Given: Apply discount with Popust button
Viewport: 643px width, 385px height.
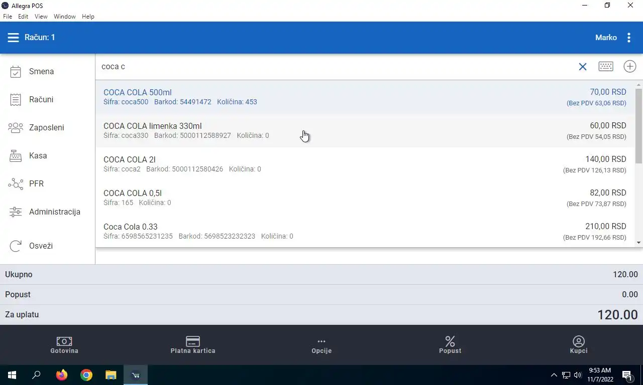Looking at the screenshot, I should coord(450,345).
